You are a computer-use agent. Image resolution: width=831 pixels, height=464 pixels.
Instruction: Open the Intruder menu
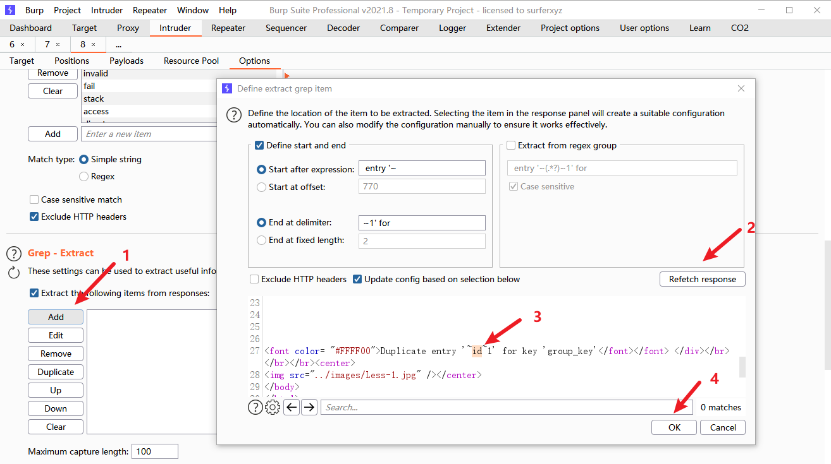(107, 10)
